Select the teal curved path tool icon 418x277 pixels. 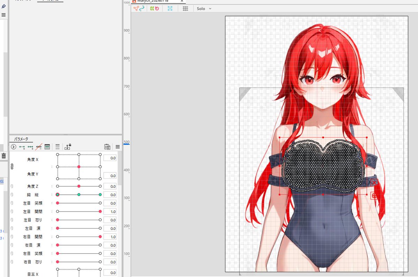[x=142, y=8]
